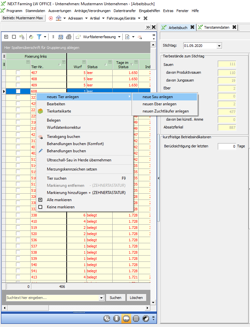Click the printer icon in grid toolbar
The height and width of the screenshot is (327, 250).
pyautogui.click(x=69, y=37)
